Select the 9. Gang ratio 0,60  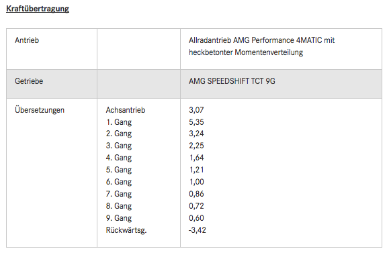196,218
